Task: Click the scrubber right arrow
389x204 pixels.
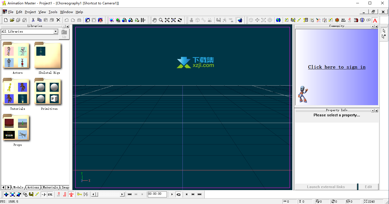Action: tap(122, 194)
